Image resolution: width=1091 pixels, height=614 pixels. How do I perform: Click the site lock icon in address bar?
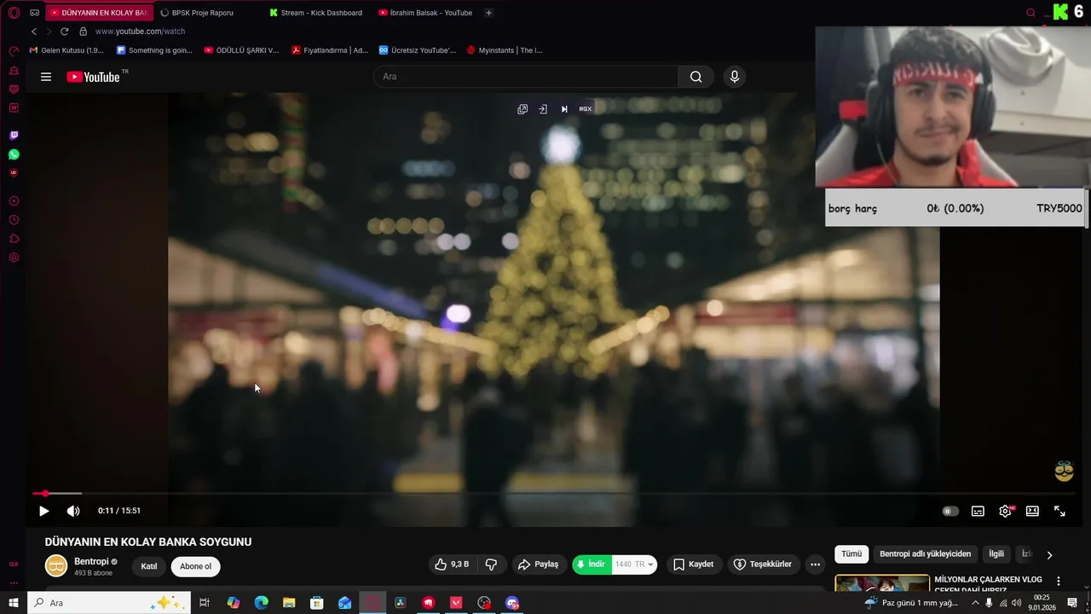(x=83, y=32)
